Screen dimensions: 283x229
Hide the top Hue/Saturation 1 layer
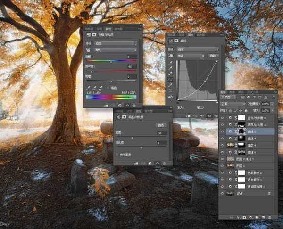tap(222, 117)
